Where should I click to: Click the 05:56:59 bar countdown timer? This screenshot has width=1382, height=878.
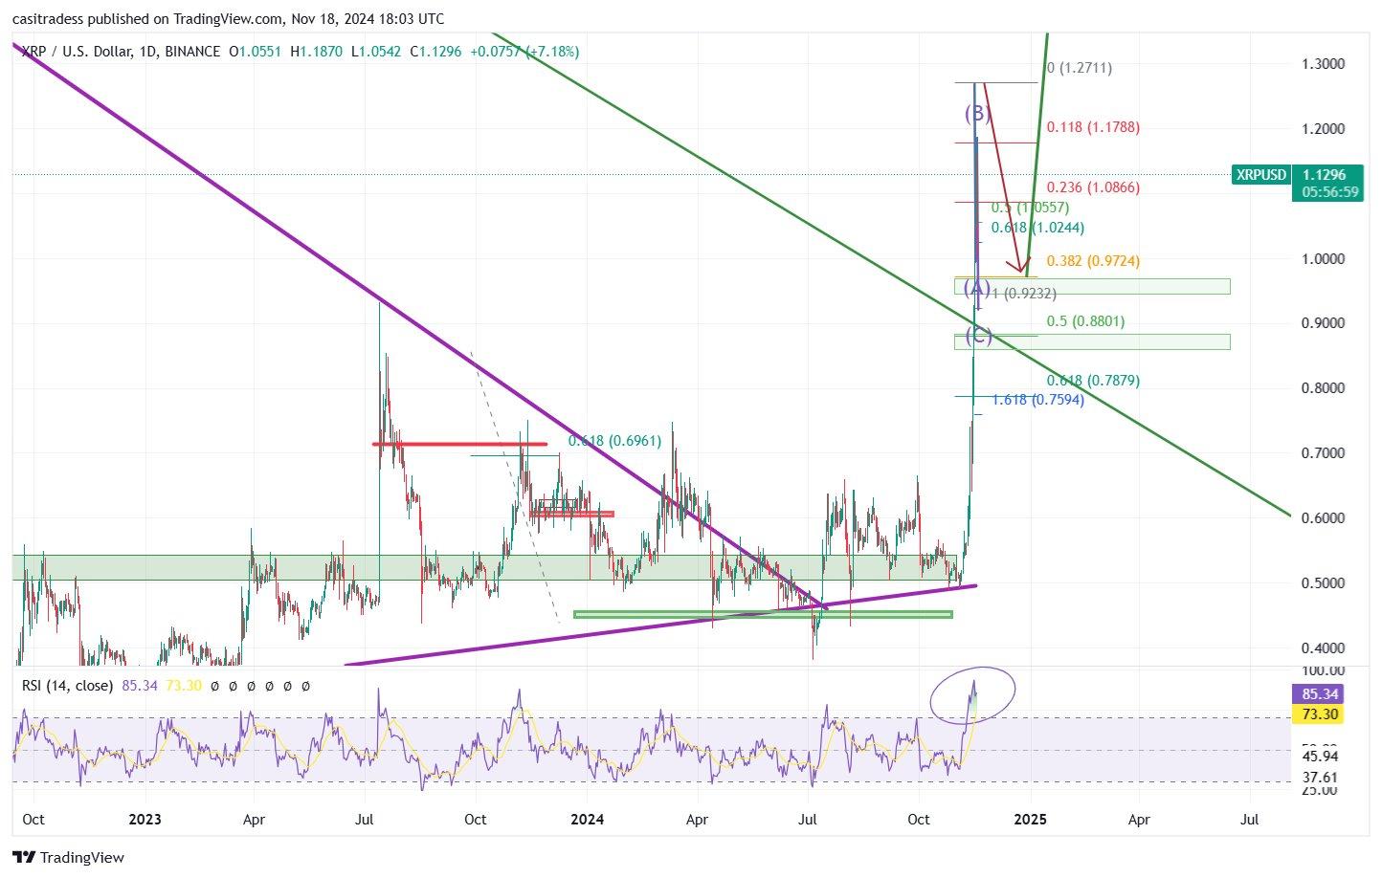pos(1327,192)
